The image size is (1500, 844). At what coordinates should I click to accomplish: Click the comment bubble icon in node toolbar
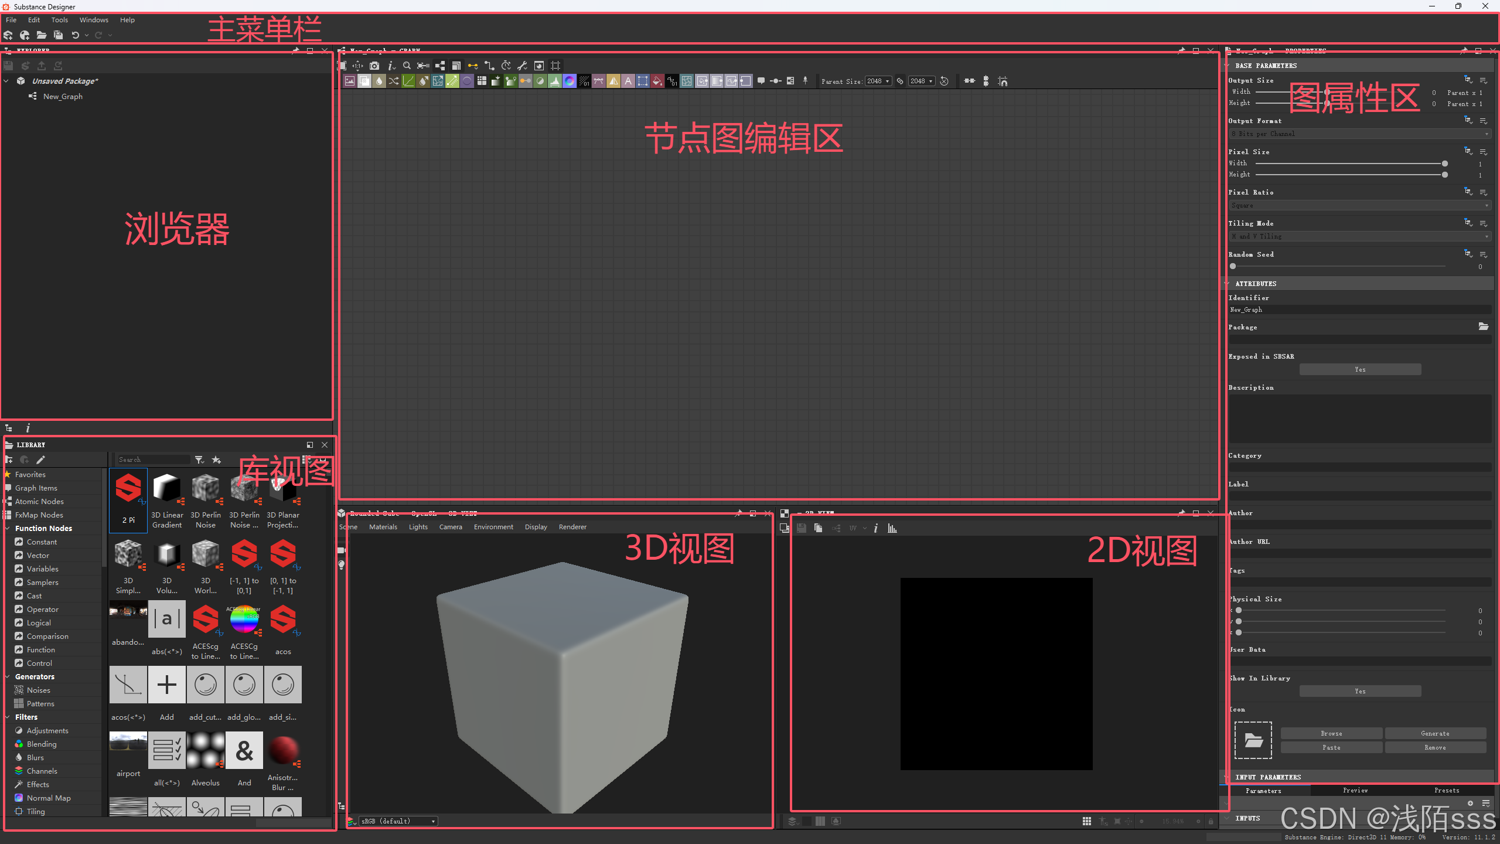click(x=761, y=81)
